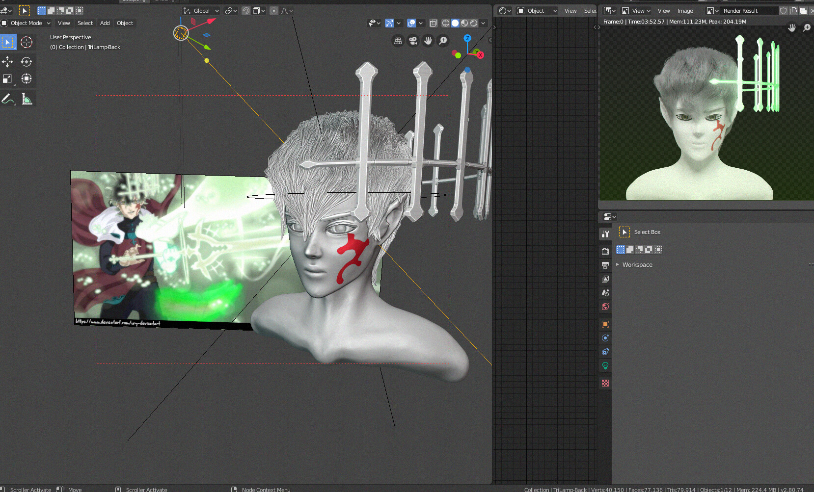Select the Measure tool
The image size is (814, 492).
coord(27,99)
